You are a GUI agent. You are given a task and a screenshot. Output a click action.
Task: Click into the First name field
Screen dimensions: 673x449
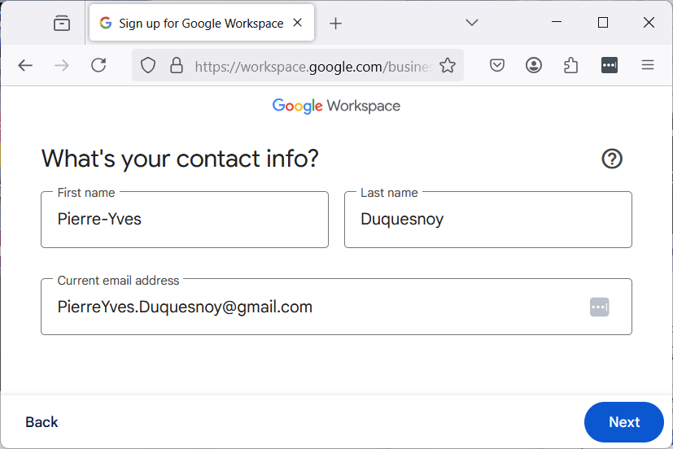[x=185, y=220]
